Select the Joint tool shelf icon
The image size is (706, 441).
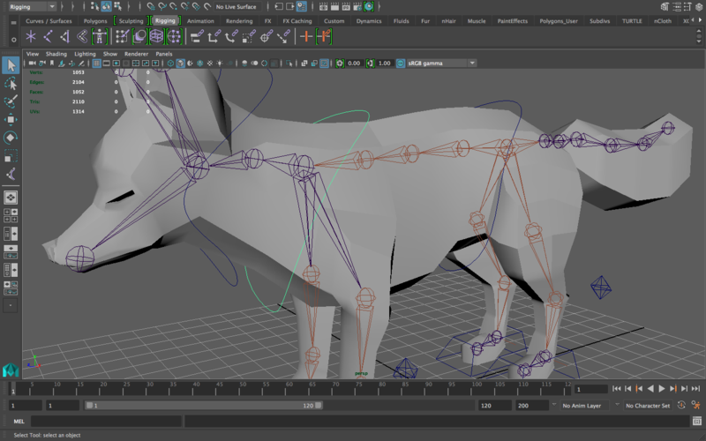coord(48,36)
